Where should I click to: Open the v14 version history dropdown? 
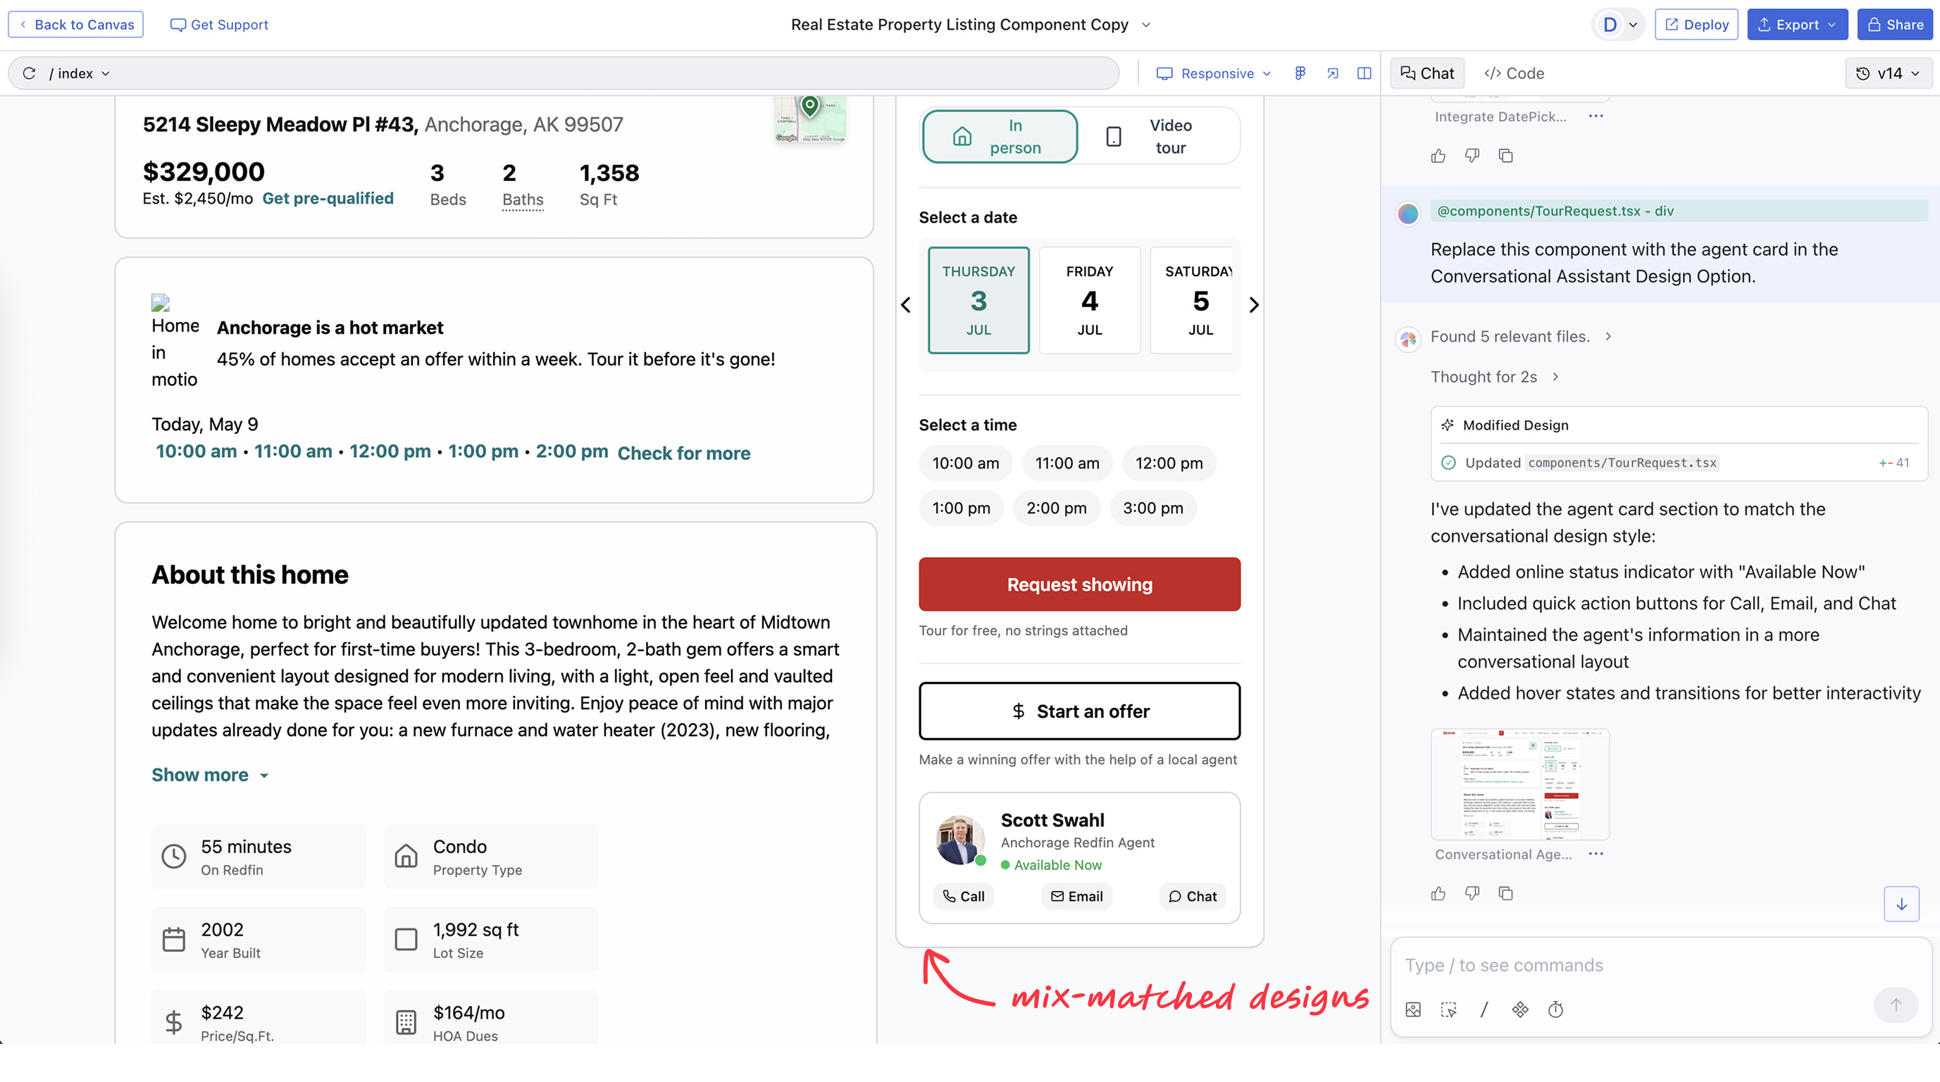[1889, 73]
